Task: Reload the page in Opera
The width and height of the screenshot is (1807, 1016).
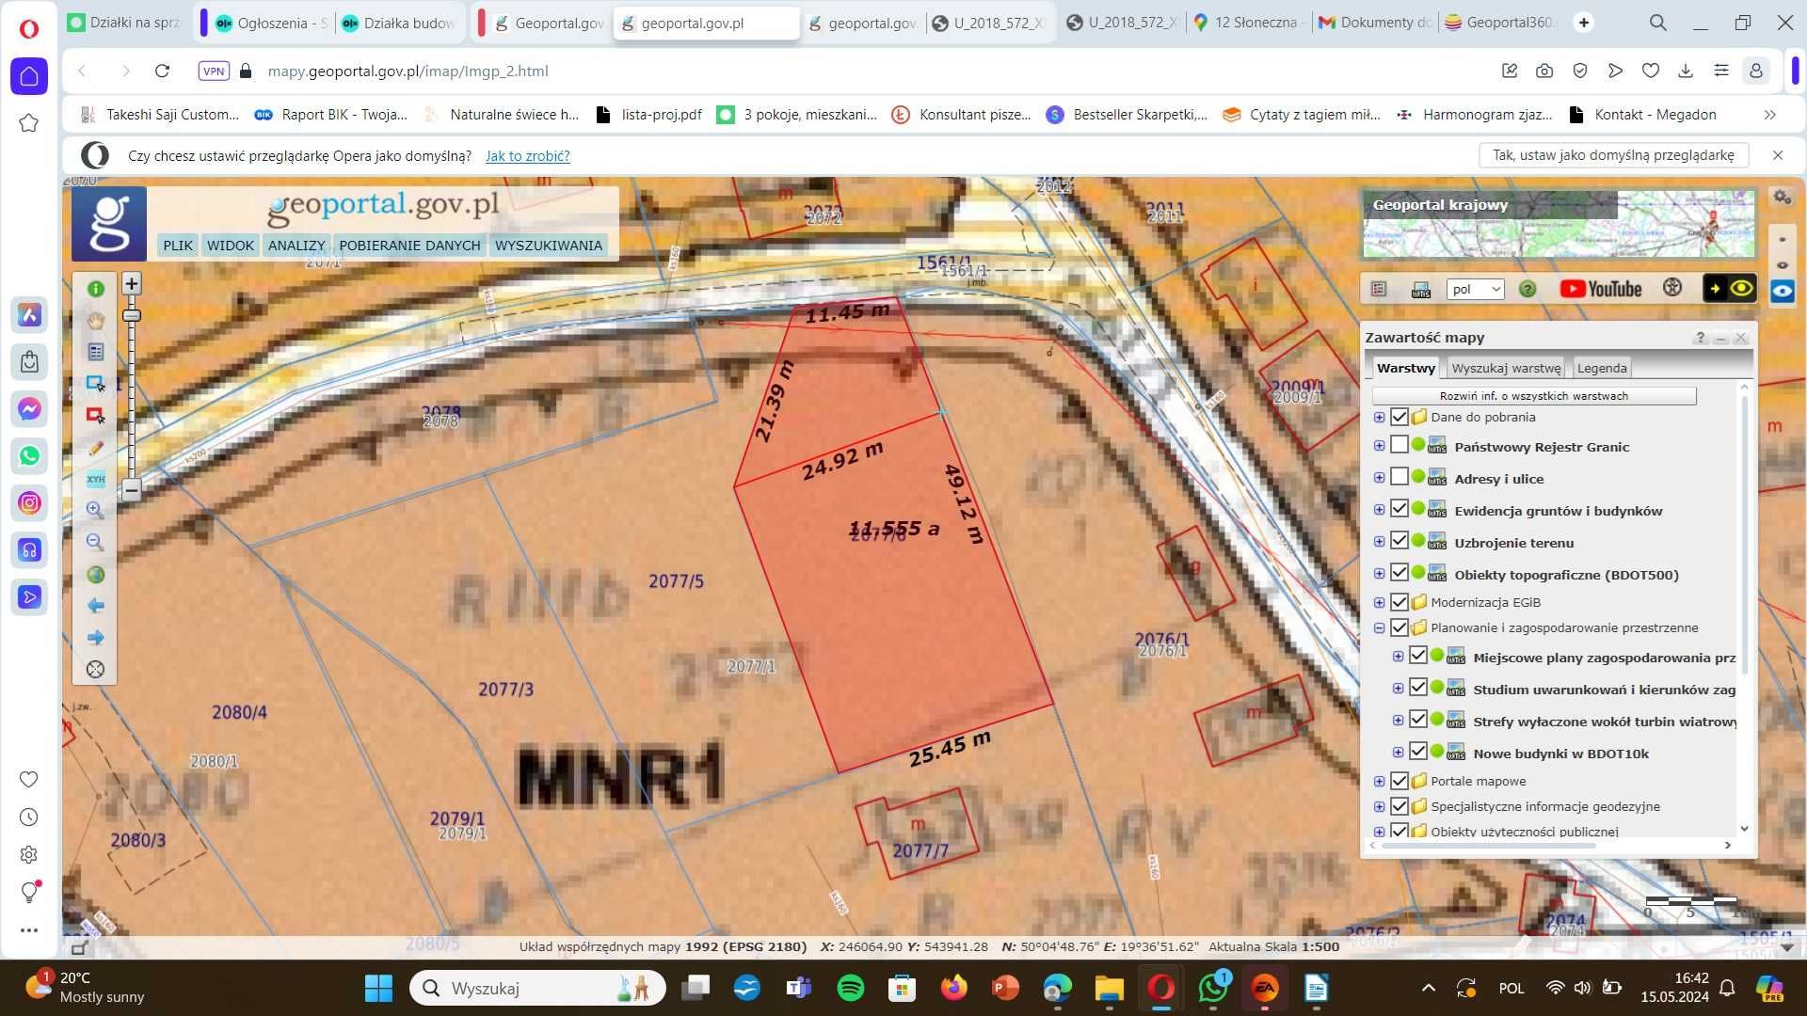Action: tap(162, 71)
